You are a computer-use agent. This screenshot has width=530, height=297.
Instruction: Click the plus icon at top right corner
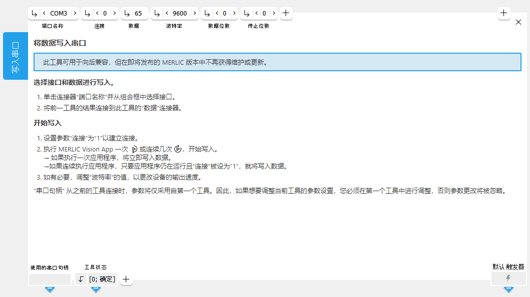click(504, 14)
